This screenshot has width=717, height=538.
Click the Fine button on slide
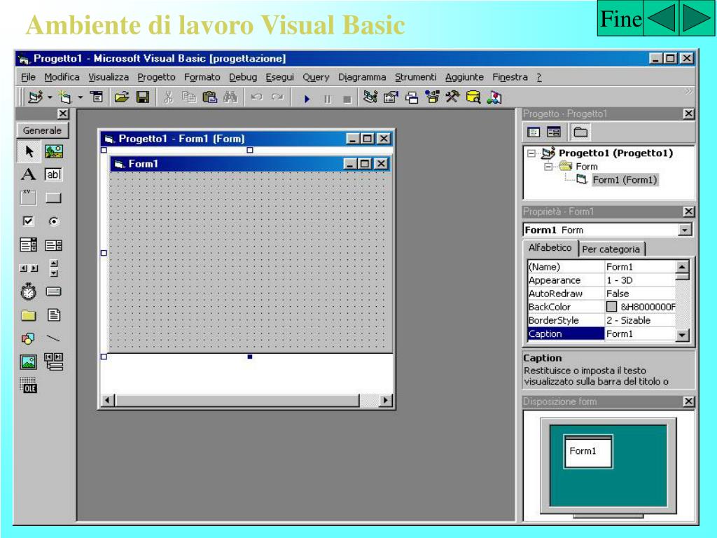click(x=620, y=19)
